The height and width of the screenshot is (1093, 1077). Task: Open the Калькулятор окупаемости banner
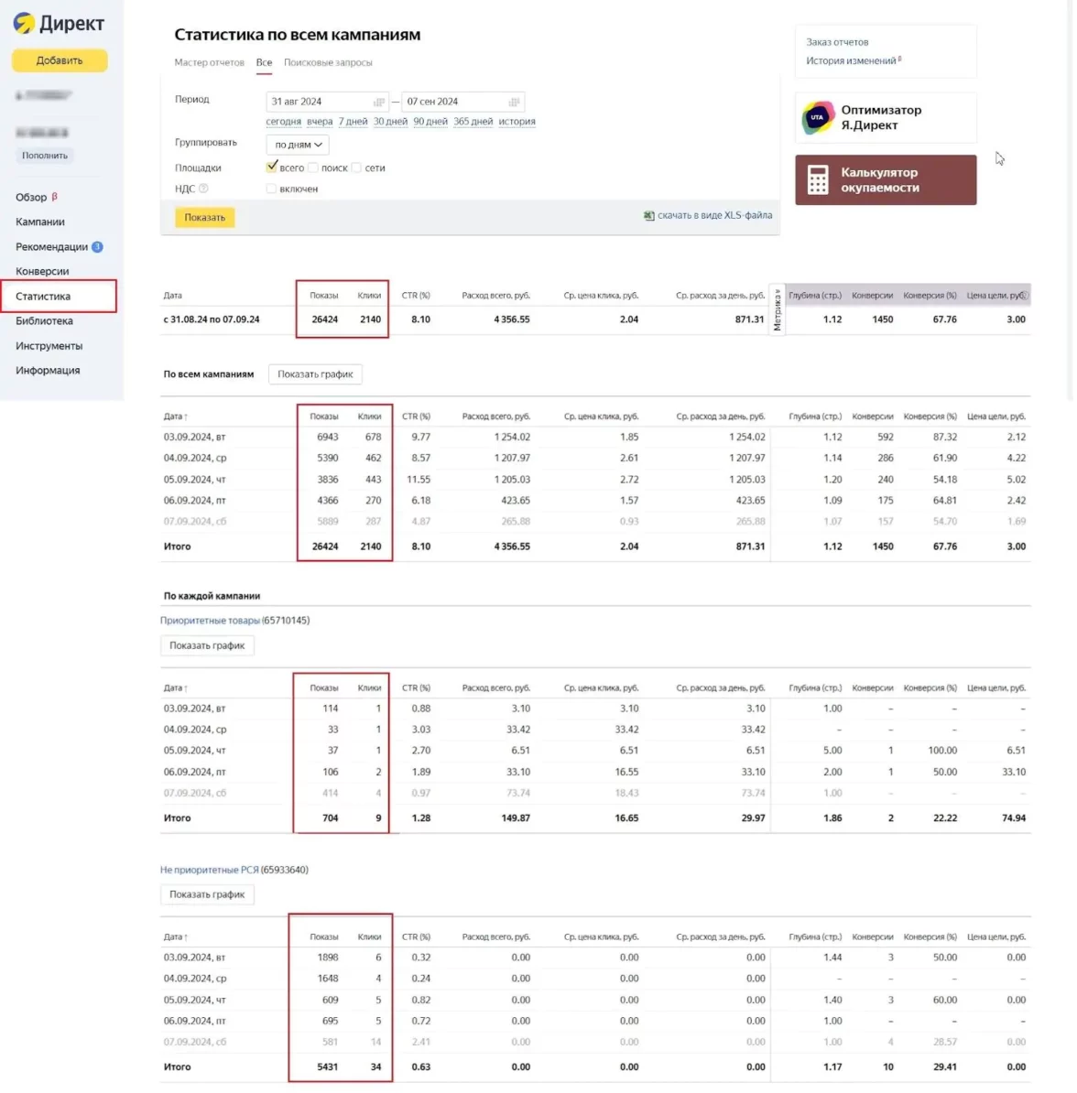(886, 179)
